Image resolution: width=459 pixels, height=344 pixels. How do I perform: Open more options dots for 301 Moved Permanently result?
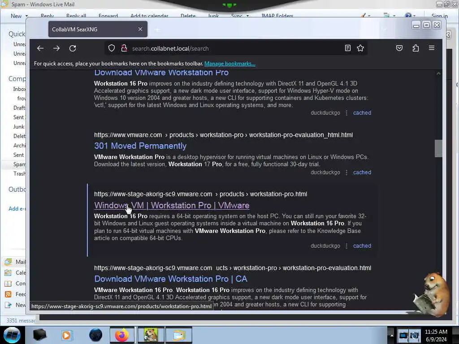pyautogui.click(x=346, y=172)
